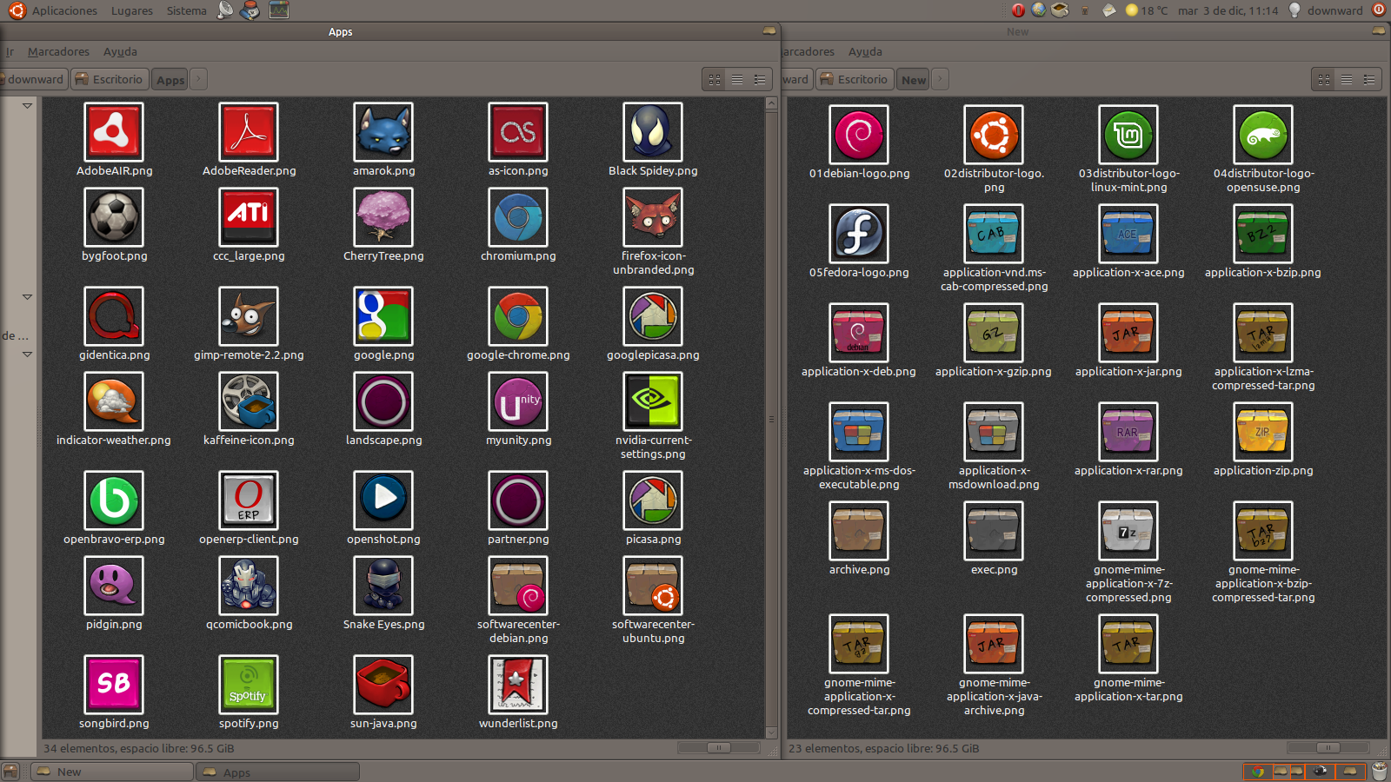Collapse the top sidebar section arrow
1391x782 pixels.
pos(27,106)
